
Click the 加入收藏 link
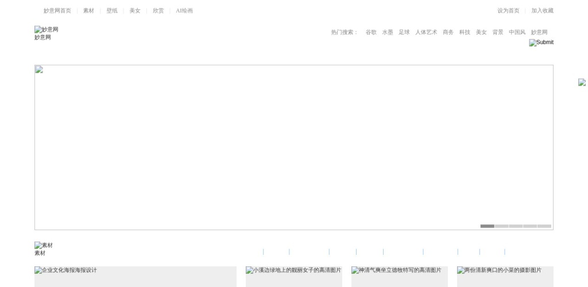click(x=542, y=11)
